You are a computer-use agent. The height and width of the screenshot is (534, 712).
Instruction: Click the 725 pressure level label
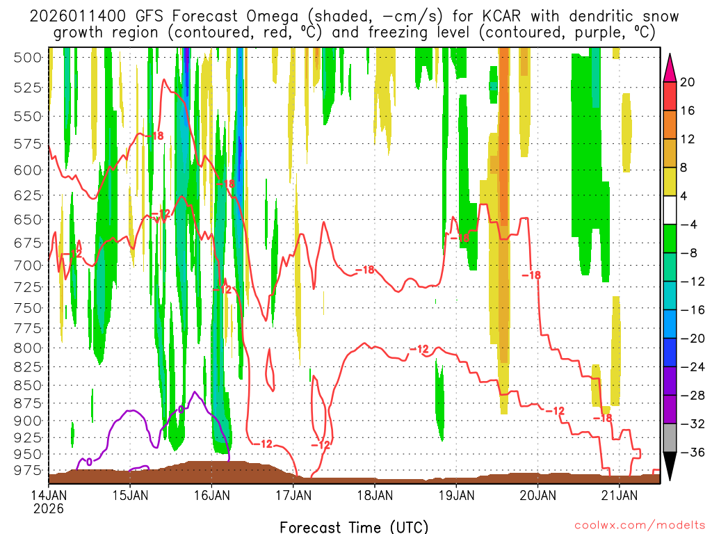tap(27, 287)
